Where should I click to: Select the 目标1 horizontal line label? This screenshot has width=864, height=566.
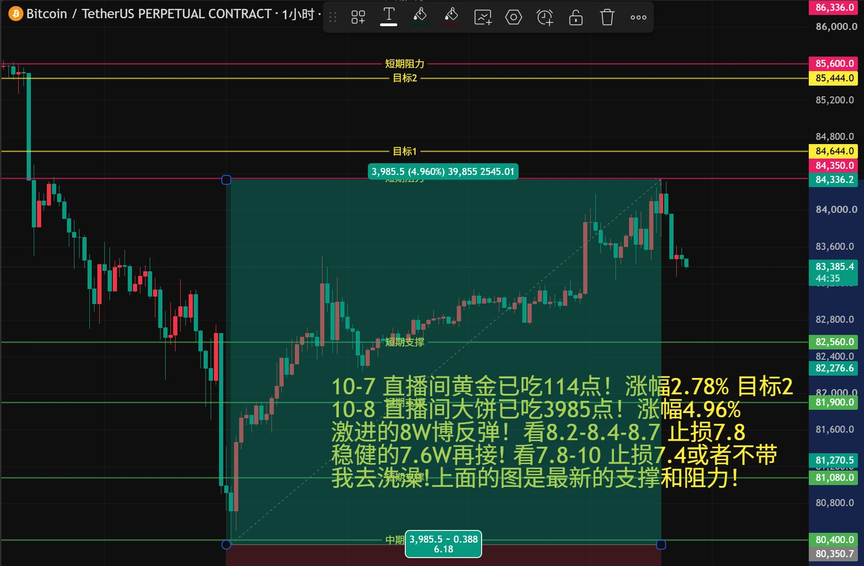click(x=404, y=151)
